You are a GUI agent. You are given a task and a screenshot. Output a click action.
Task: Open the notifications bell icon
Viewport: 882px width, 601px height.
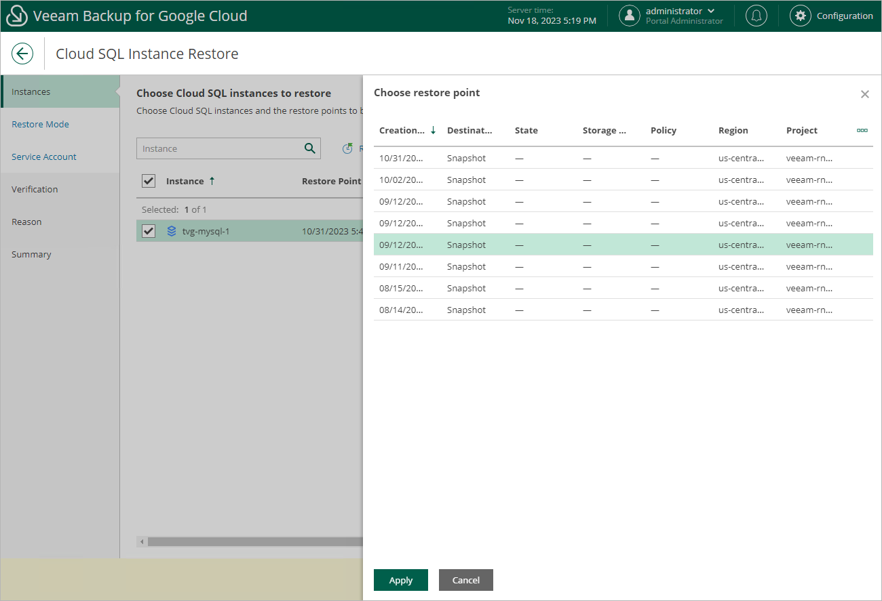point(756,16)
